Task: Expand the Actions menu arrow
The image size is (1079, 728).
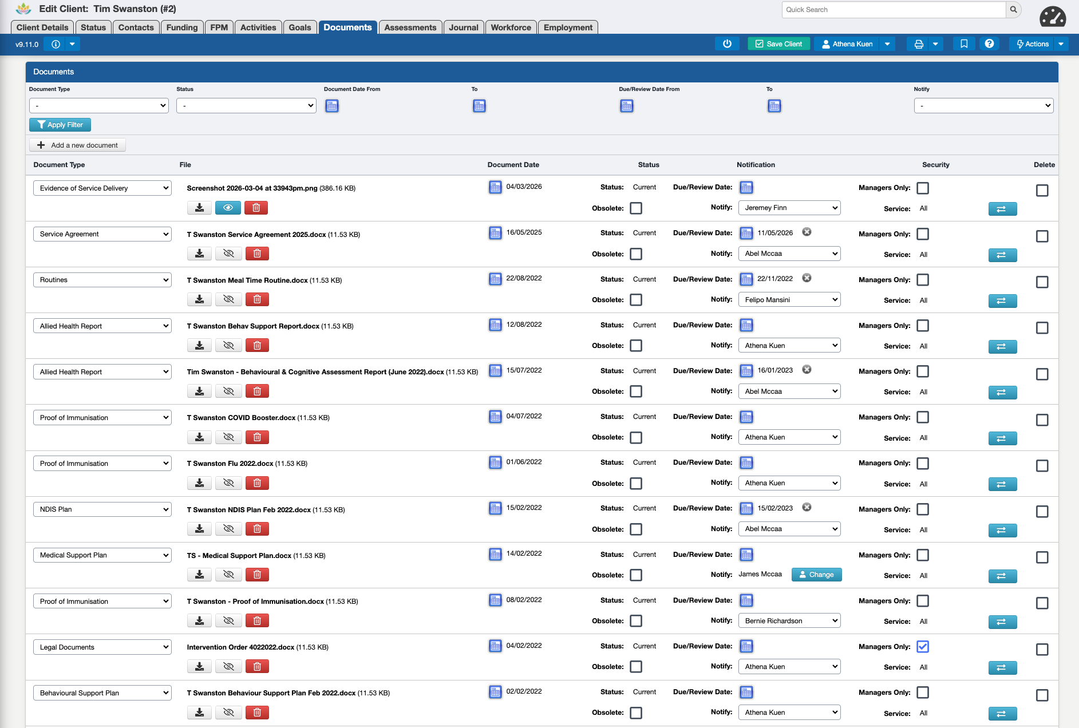Action: point(1061,44)
